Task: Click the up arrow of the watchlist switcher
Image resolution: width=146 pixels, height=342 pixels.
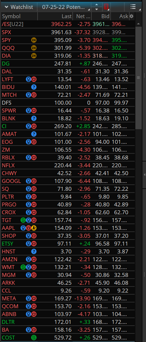Action: pyautogui.click(x=97, y=5)
